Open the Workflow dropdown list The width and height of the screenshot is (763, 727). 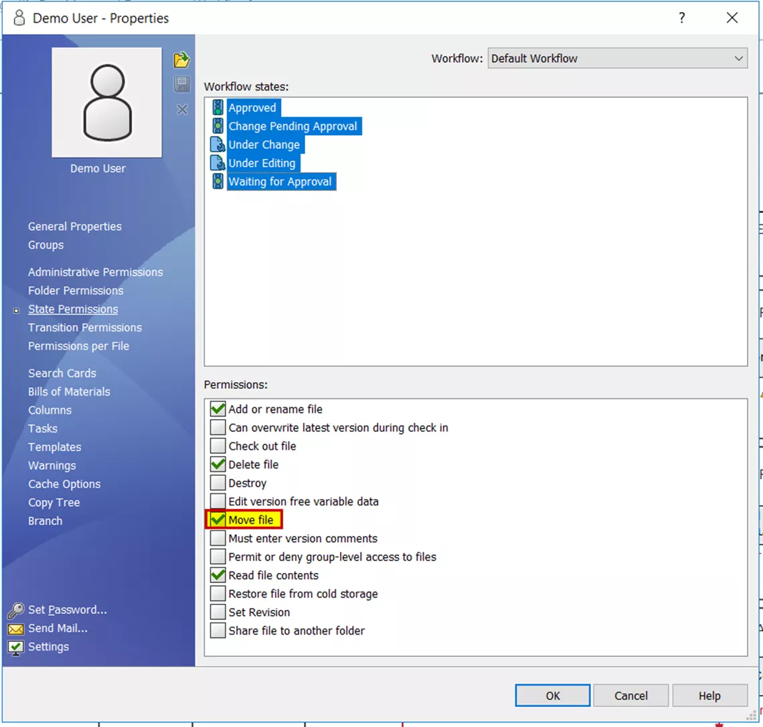[617, 59]
